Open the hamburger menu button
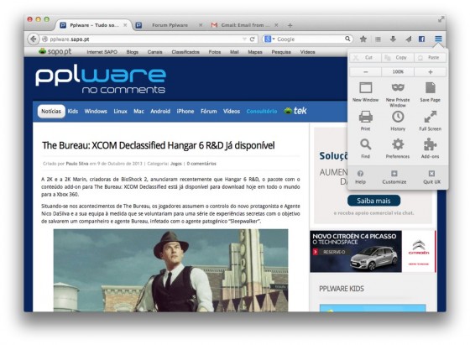Screen dimensions: 470x345 tap(438, 39)
